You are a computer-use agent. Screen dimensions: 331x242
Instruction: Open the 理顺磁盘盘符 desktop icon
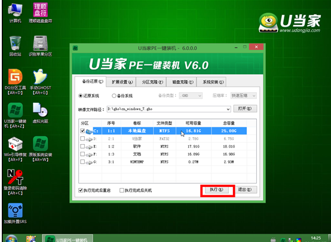pos(40,13)
